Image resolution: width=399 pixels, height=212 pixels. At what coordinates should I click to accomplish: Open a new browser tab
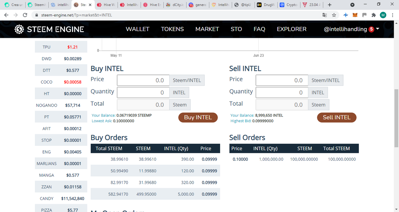330,5
